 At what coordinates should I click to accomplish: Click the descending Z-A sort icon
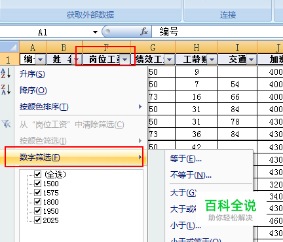pyautogui.click(x=6, y=89)
